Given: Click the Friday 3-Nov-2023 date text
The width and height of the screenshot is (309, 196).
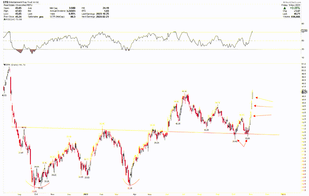Looking at the screenshot, I should (291, 5).
